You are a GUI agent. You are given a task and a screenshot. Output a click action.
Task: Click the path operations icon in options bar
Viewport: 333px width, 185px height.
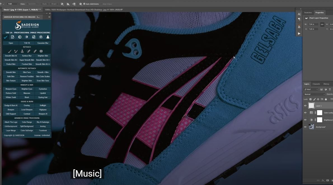(62, 4)
